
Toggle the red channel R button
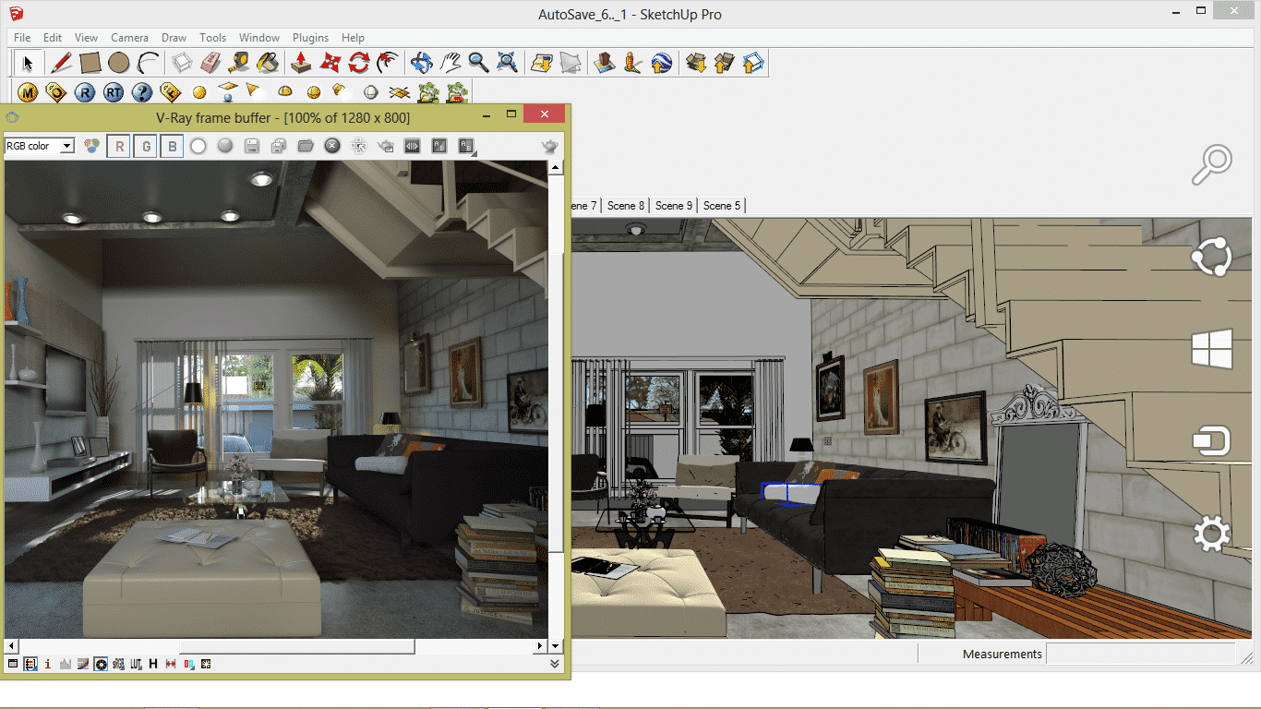[x=118, y=146]
